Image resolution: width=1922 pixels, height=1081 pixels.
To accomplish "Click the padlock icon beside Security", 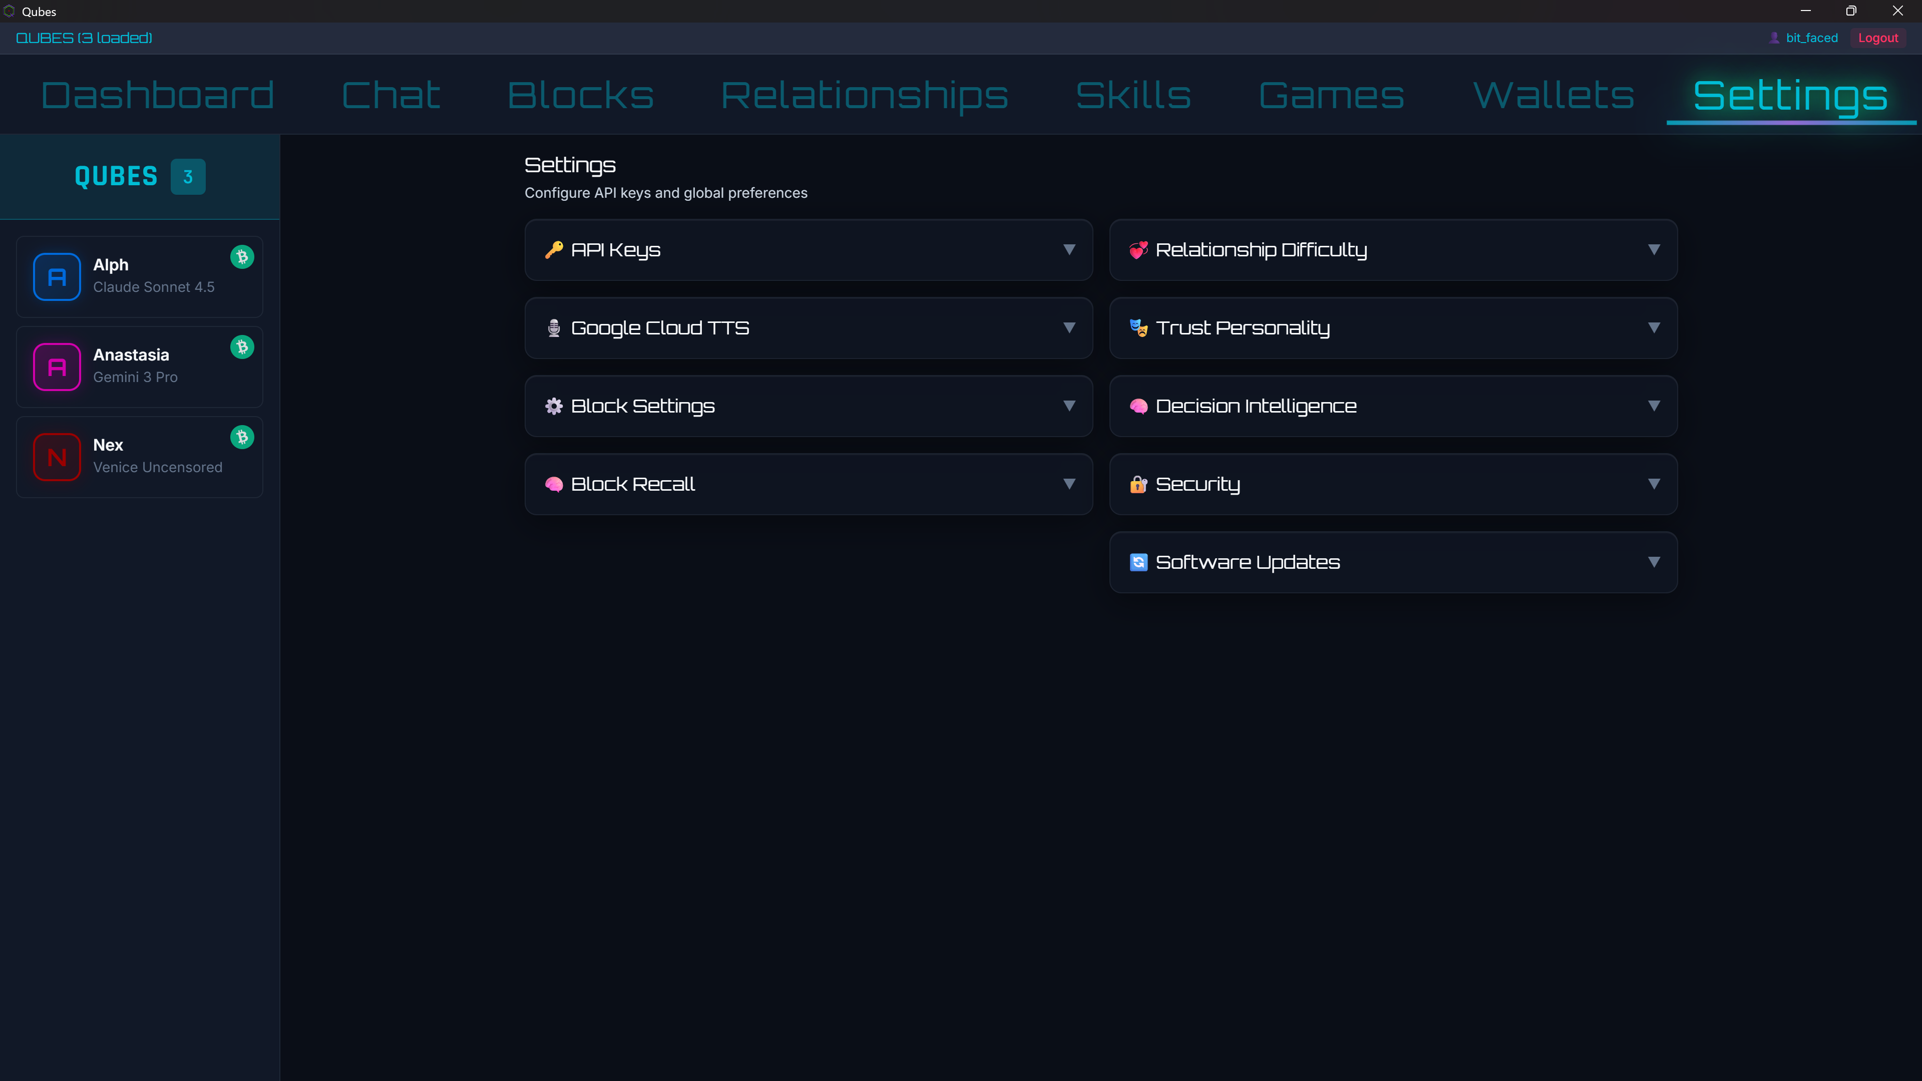I will tap(1138, 484).
